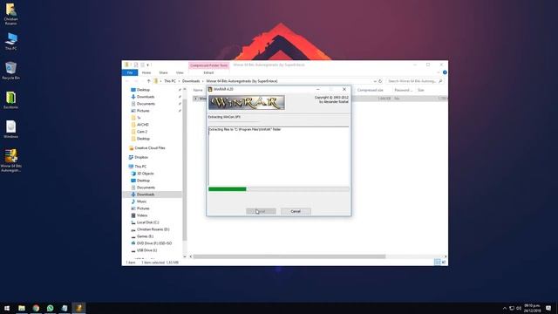Sort by Compressed size column header
The image size is (558, 314).
[370, 90]
